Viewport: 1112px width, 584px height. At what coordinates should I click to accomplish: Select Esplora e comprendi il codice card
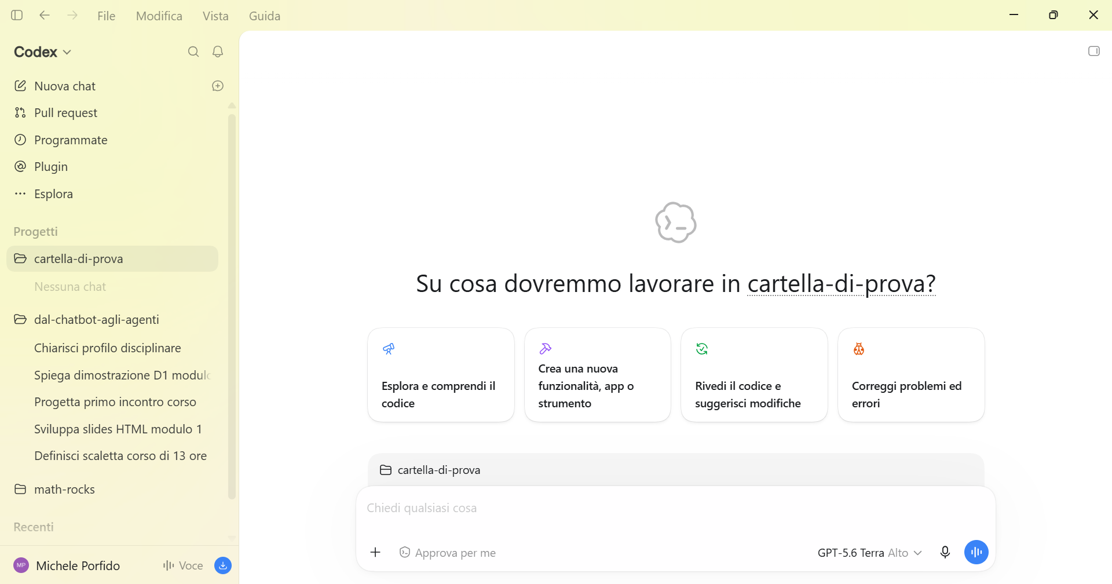pos(441,375)
